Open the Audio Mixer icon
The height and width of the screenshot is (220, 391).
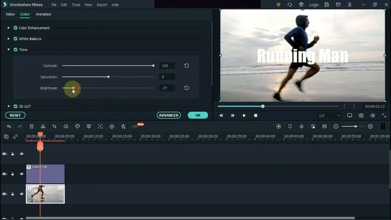313,127
